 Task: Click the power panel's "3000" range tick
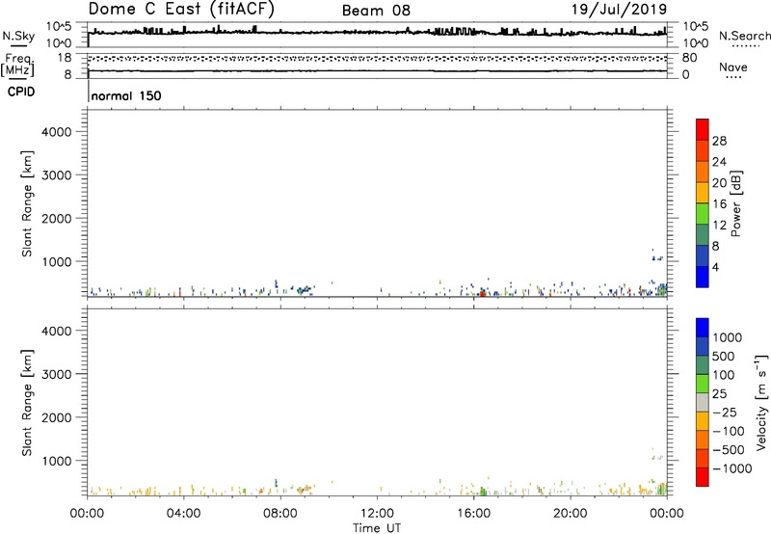[57, 175]
